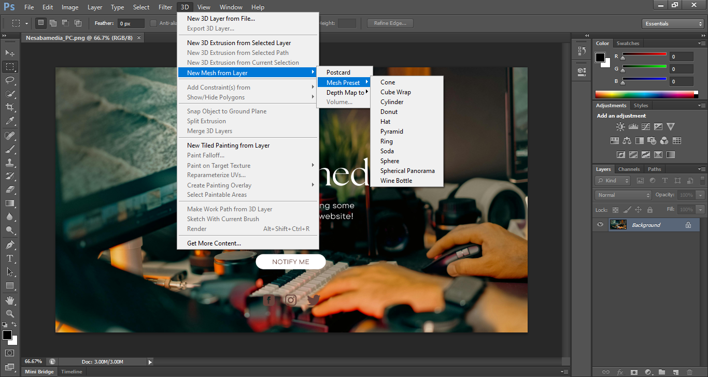Choose Sphere from the Mesh Preset submenu
The image size is (708, 377).
(390, 161)
